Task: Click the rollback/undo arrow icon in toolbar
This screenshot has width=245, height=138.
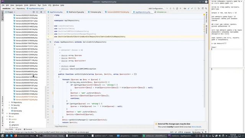Action: pos(199,8)
